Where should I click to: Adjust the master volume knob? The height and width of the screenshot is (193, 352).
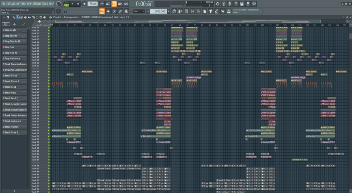tap(58, 3)
